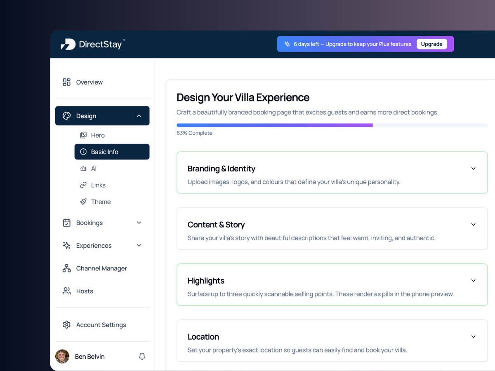Viewport: 495px width, 371px height.
Task: Expand the Branding & Identity section
Action: (473, 169)
